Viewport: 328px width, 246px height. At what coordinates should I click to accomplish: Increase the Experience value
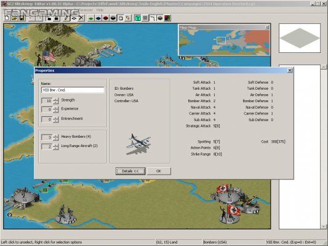pyautogui.click(x=55, y=108)
